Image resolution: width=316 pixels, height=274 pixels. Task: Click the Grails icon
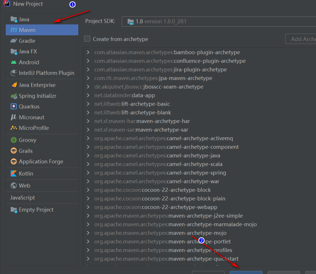pos(13,151)
